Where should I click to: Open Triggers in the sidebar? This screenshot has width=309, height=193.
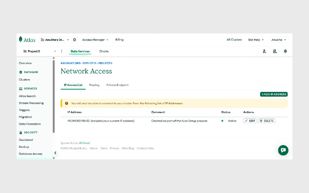coord(24,110)
